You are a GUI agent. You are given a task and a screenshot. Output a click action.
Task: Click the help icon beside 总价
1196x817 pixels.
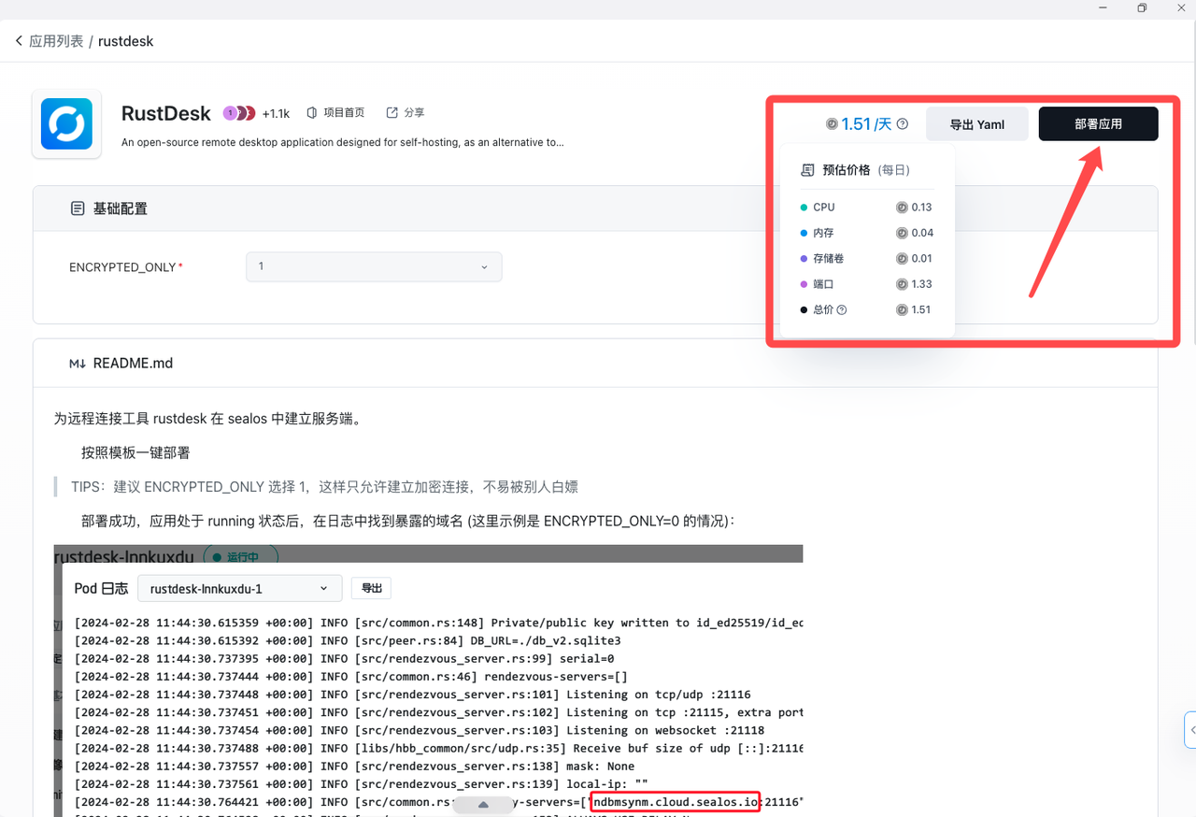[842, 310]
